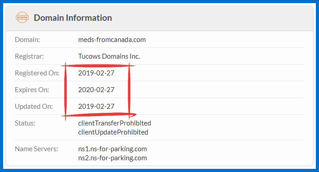Click the red highlight box's top border
This screenshot has width=319, height=172.
[x=98, y=65]
